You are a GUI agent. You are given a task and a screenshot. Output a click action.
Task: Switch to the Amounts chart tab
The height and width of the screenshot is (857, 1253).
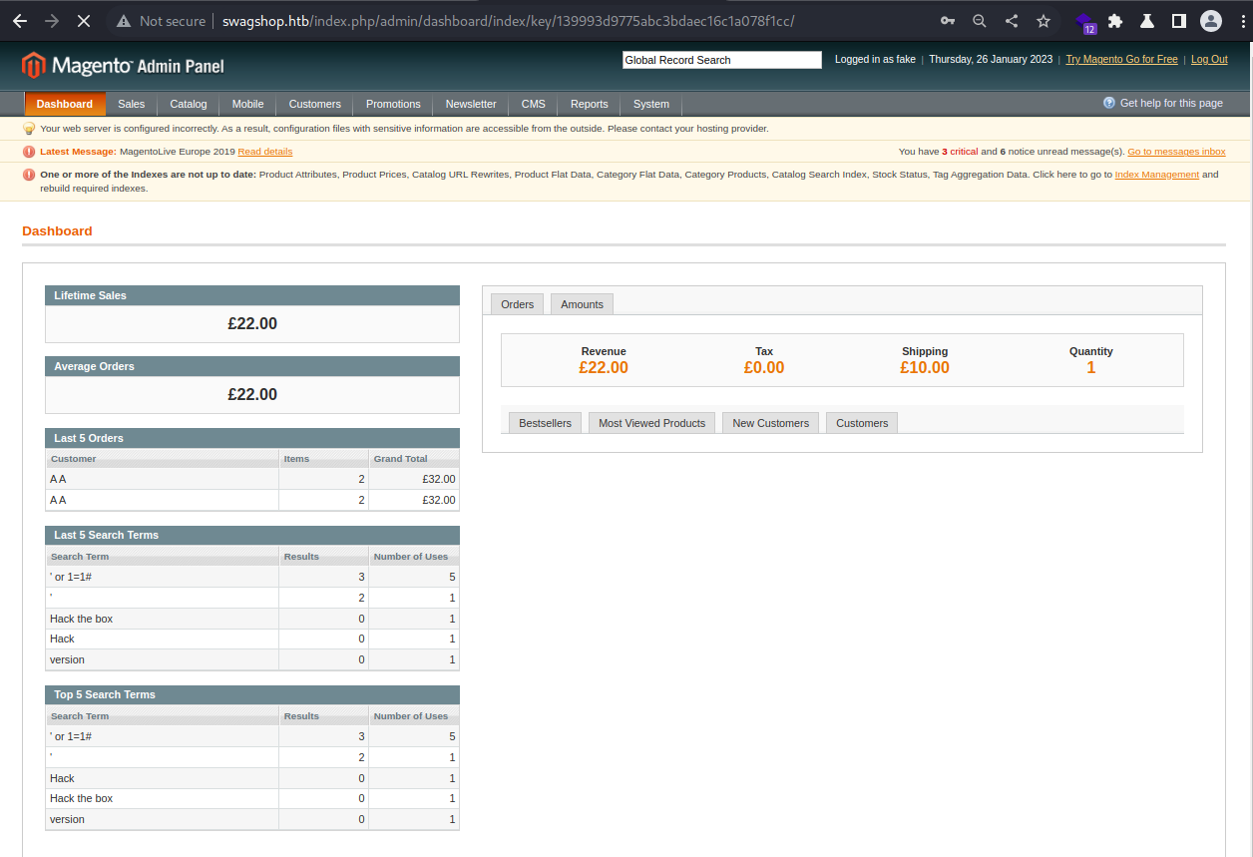[x=583, y=304]
